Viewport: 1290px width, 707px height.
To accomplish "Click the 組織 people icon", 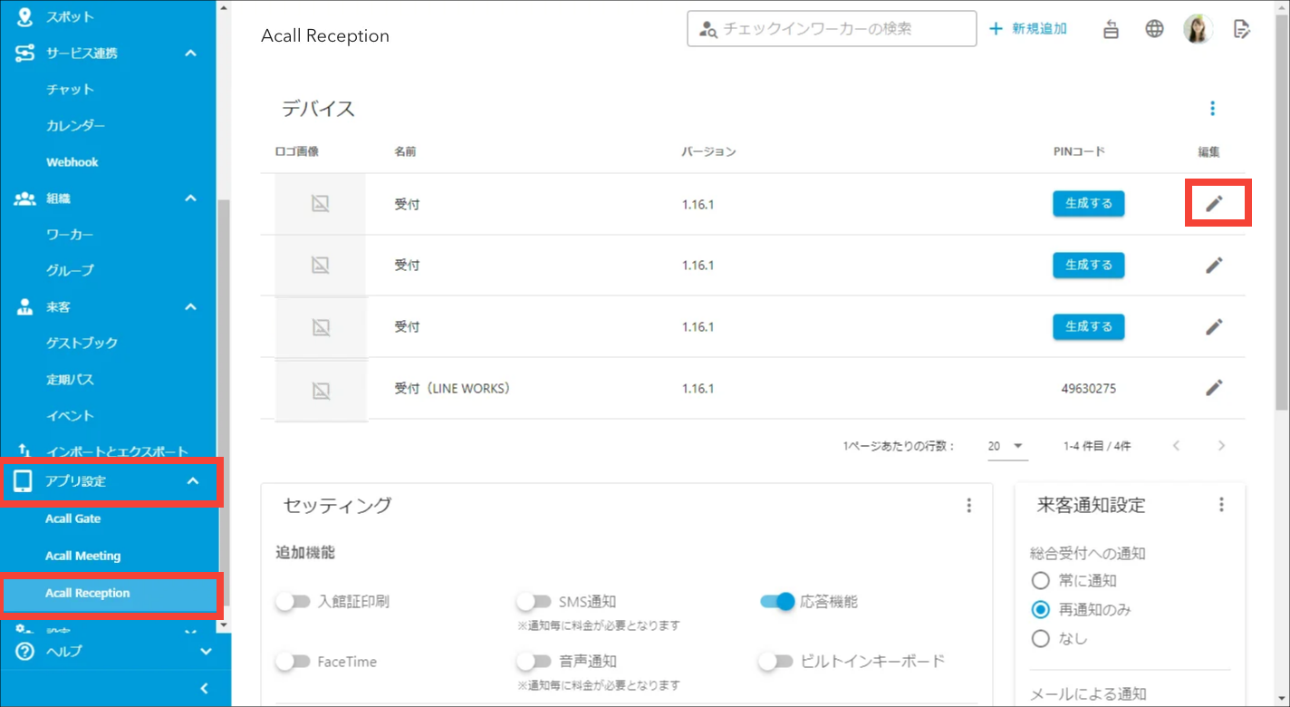I will pos(25,199).
